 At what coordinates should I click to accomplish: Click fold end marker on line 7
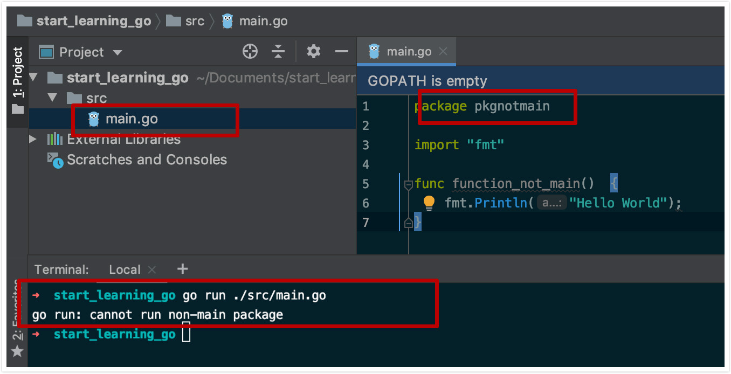point(408,223)
